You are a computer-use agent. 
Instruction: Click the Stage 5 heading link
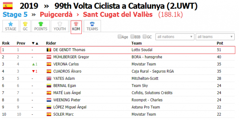[15, 15]
